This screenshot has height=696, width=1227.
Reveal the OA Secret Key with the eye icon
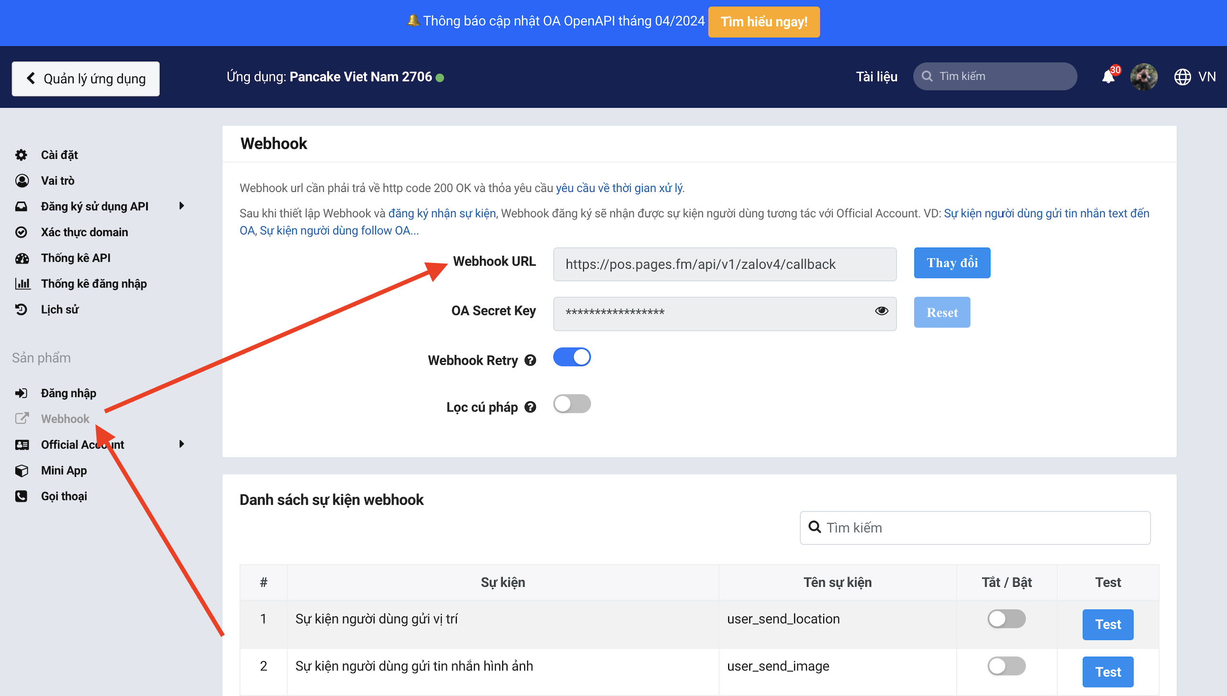coord(881,311)
